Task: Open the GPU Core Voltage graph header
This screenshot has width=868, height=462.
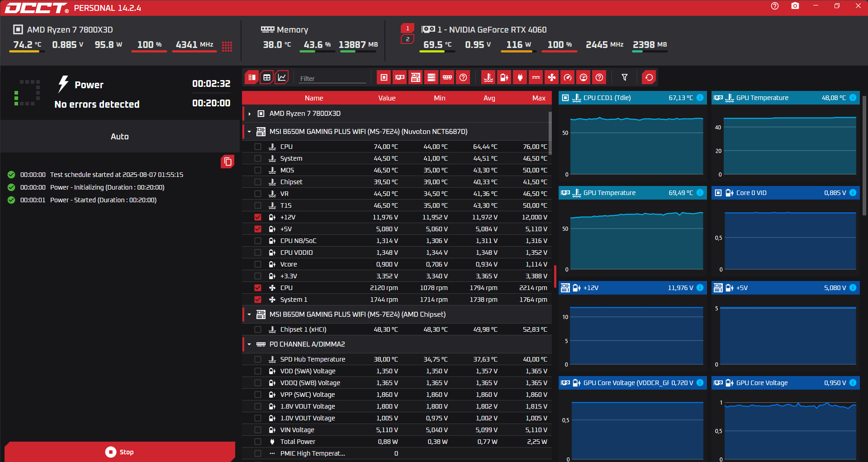Action: [x=786, y=383]
